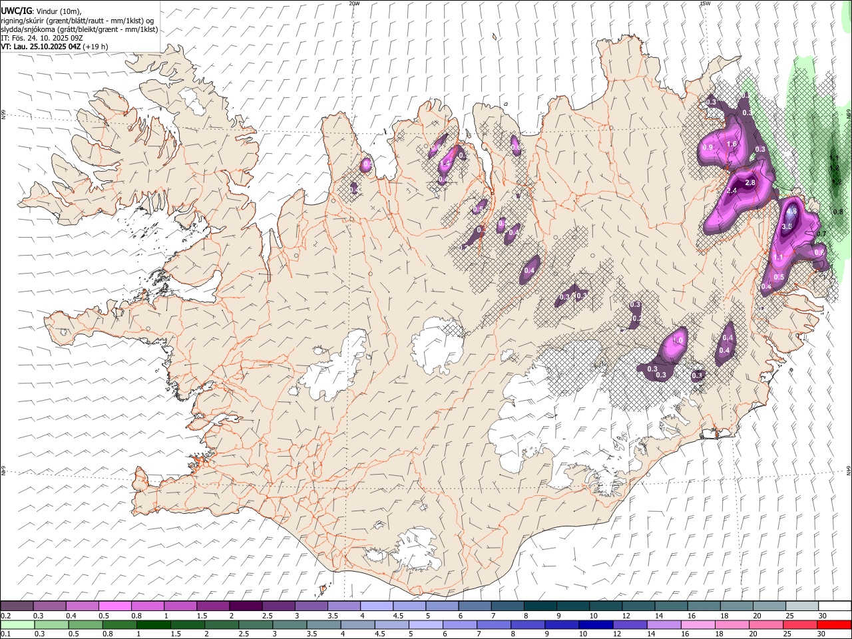Image resolution: width=852 pixels, height=639 pixels.
Task: Select the darkest purple snow swatch between 2 and 2.5
Action: point(246,606)
